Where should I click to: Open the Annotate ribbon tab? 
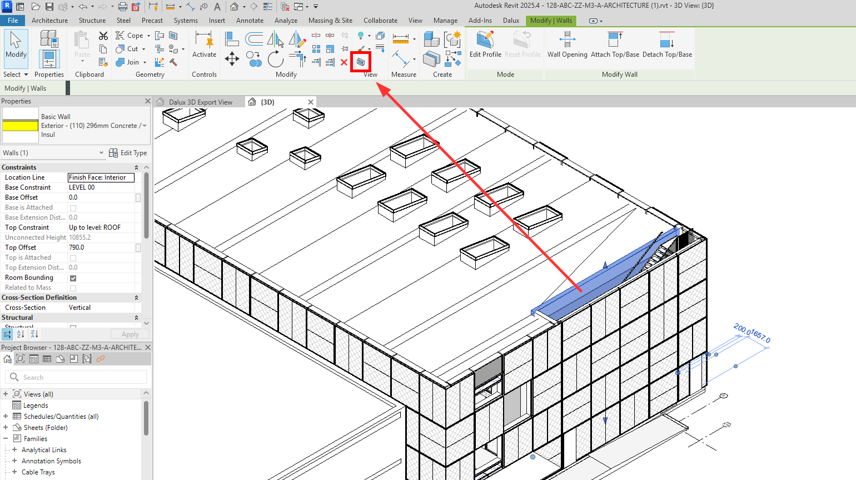(250, 21)
